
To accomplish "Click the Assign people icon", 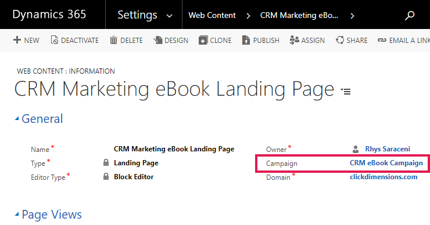I will click(x=294, y=40).
